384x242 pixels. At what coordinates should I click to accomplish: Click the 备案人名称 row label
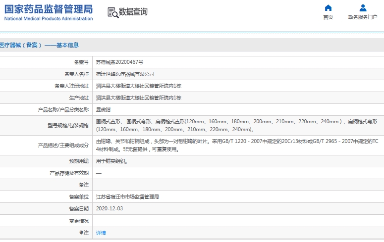(x=76, y=74)
